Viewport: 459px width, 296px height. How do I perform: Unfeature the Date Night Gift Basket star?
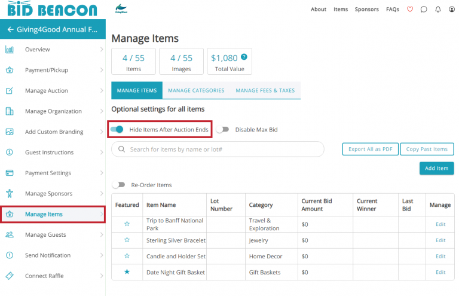pos(127,271)
